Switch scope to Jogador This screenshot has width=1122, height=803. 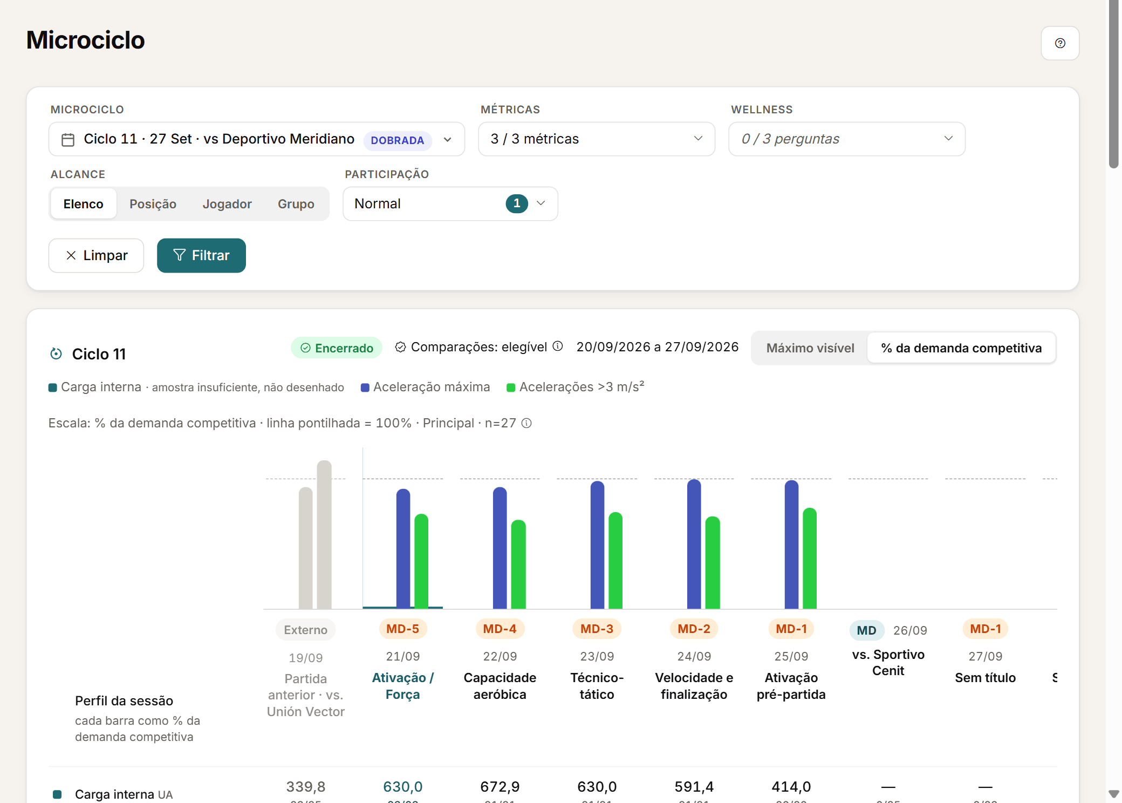tap(227, 204)
